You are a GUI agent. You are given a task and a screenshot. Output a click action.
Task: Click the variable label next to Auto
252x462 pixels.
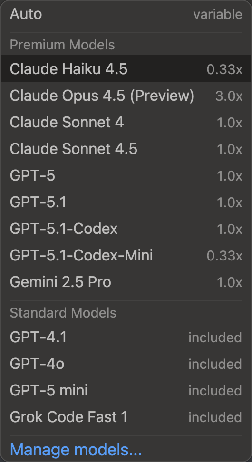coord(218,14)
